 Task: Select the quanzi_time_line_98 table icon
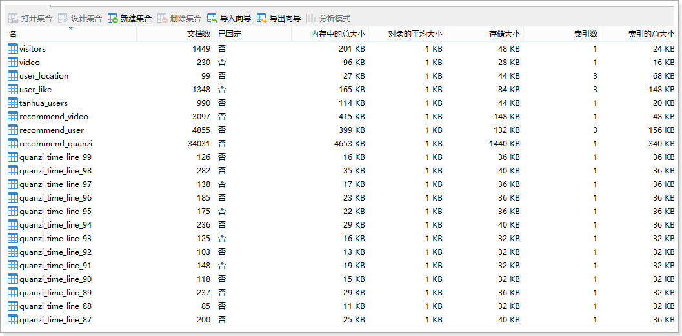pos(13,170)
